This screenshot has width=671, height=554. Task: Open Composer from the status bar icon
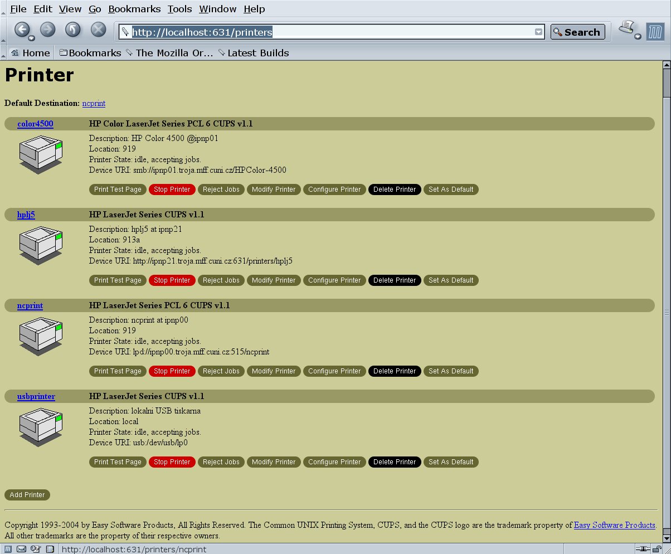tap(35, 549)
